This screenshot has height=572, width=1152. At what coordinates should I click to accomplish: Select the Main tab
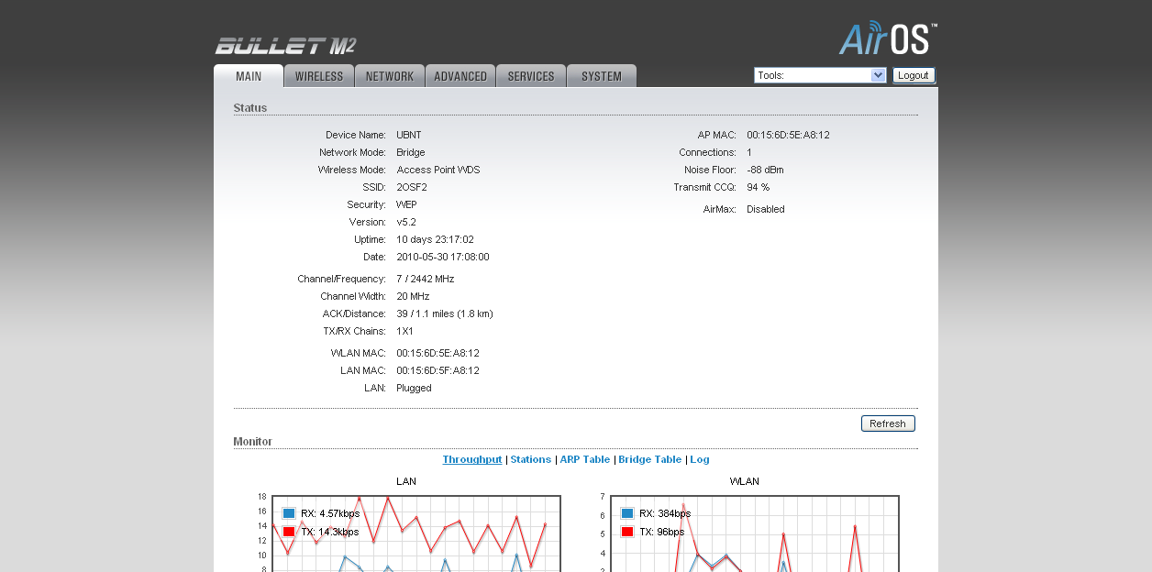pyautogui.click(x=249, y=76)
